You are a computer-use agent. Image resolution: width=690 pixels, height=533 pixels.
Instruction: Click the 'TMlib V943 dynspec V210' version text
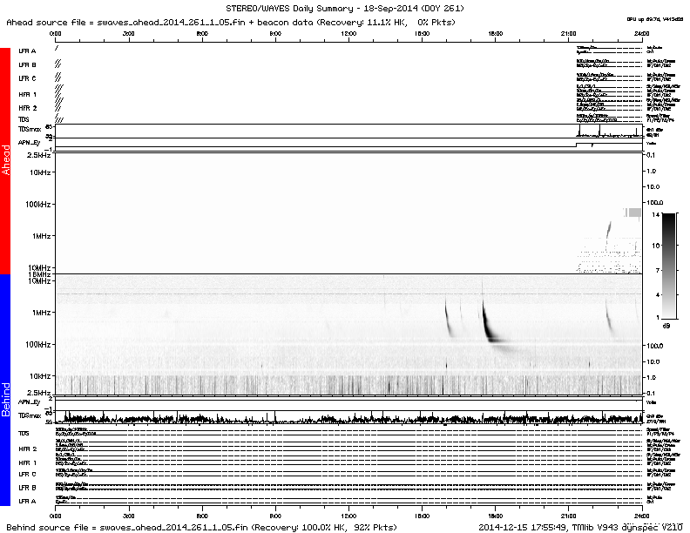(x=627, y=527)
